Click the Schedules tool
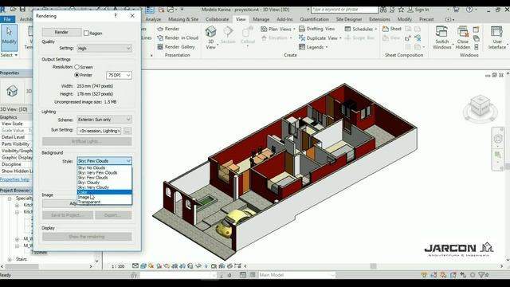 point(360,29)
